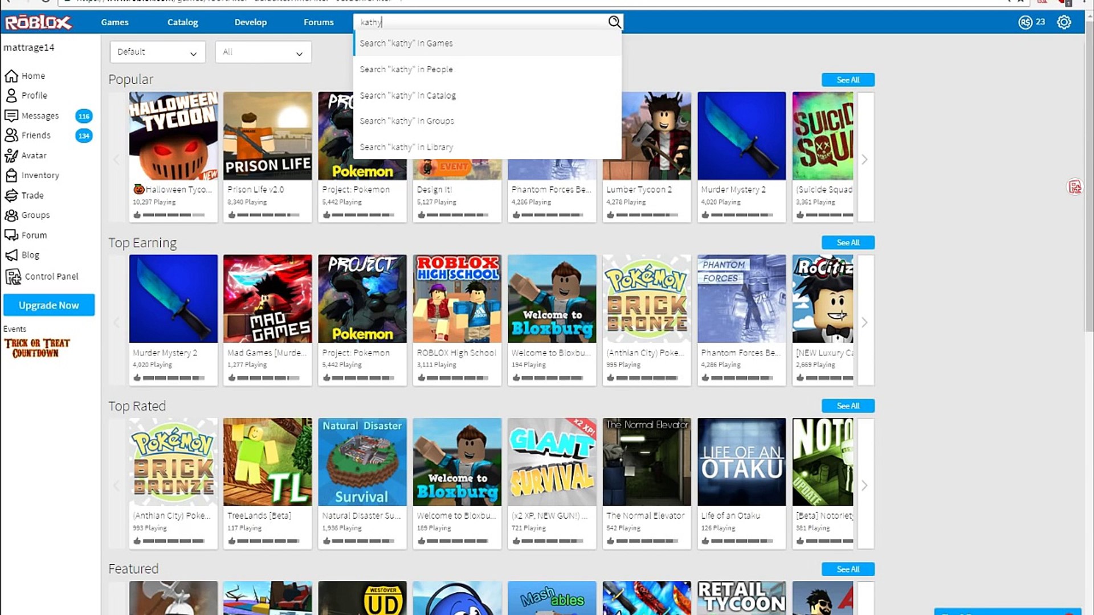Open the Robux balance icon
The width and height of the screenshot is (1094, 615).
(1025, 22)
